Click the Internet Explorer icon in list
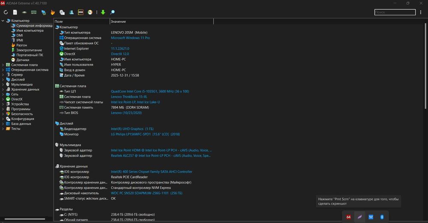 (x=61, y=49)
